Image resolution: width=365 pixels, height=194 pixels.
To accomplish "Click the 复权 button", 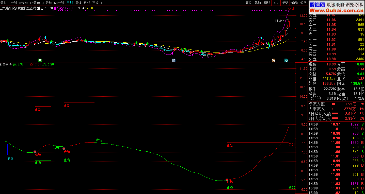I will click(x=248, y=3).
